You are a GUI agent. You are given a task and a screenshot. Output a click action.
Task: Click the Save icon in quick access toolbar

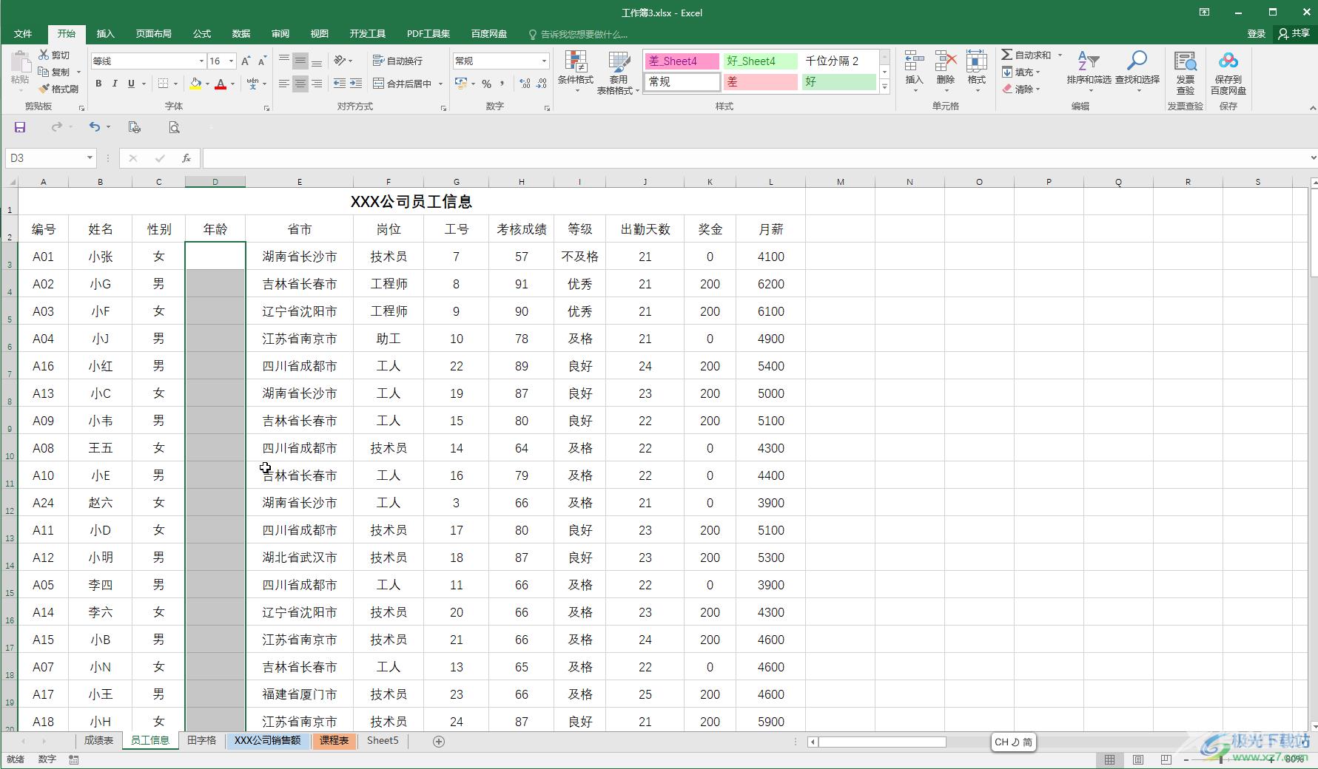click(20, 127)
